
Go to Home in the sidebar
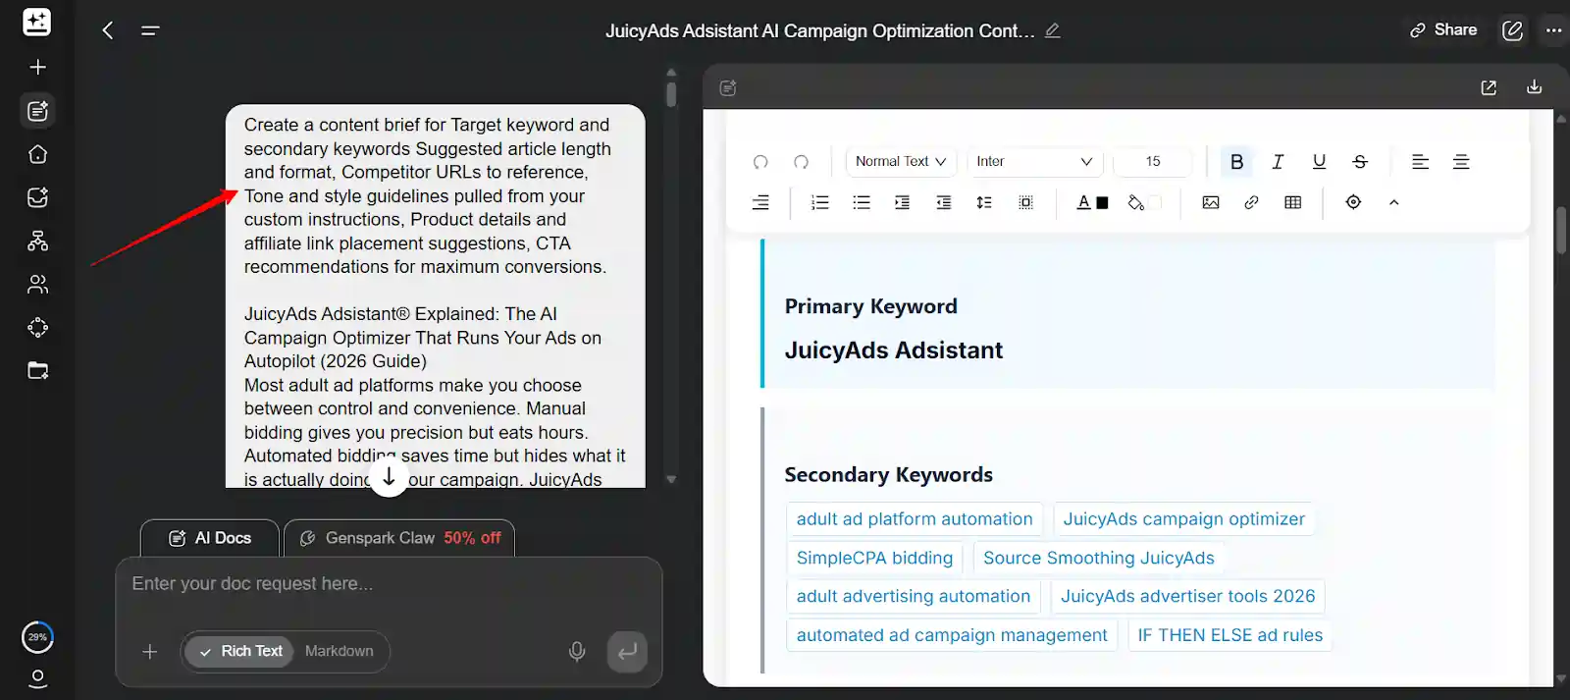(x=37, y=154)
